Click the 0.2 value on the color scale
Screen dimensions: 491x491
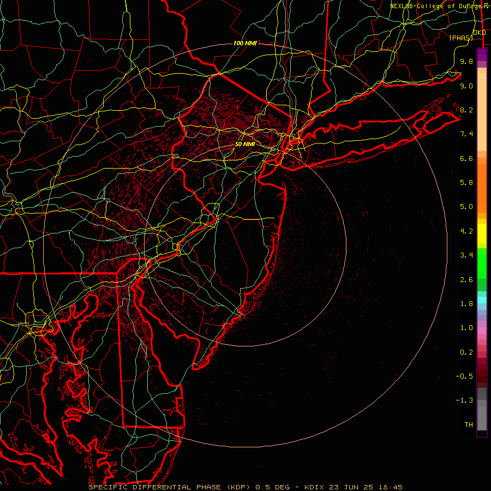click(x=466, y=352)
